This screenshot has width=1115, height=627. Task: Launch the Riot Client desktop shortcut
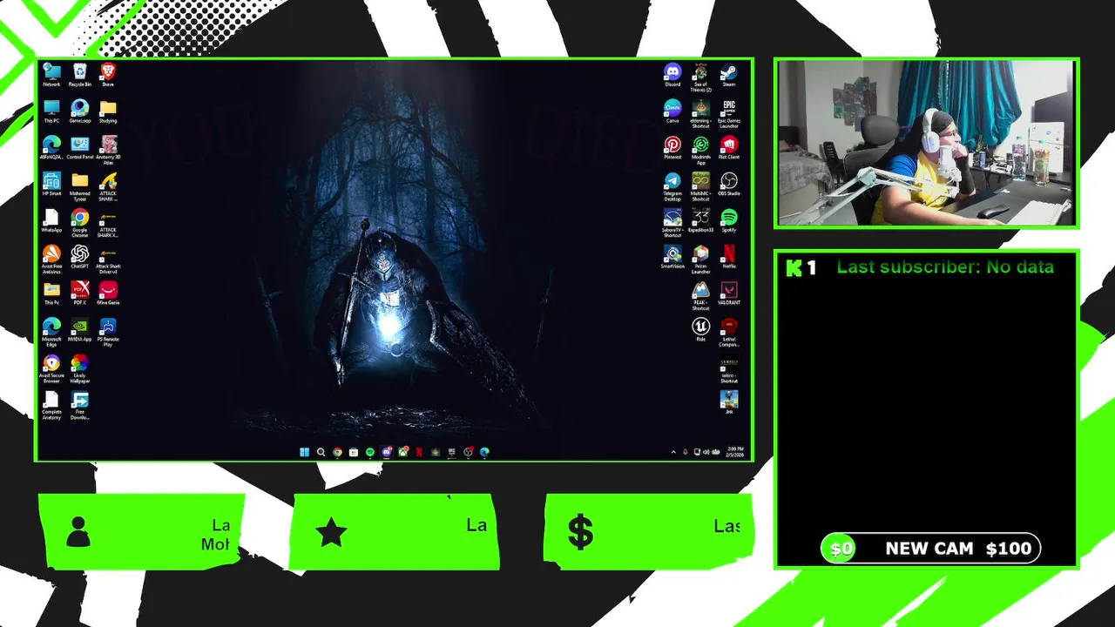729,147
